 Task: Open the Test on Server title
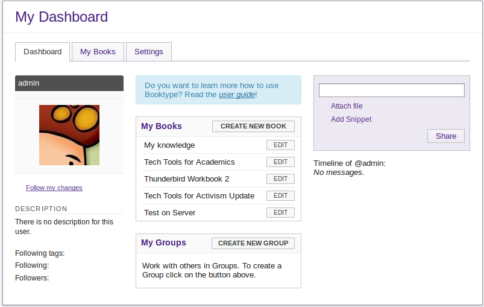(x=169, y=213)
